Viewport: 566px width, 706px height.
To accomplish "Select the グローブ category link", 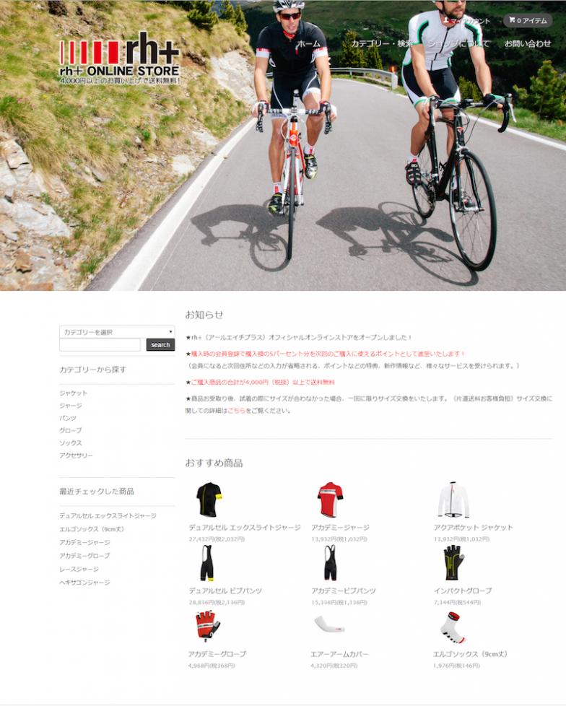I will (71, 430).
